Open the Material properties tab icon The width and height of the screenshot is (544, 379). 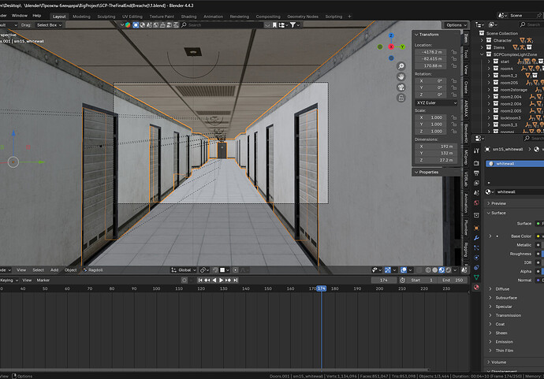click(x=476, y=287)
